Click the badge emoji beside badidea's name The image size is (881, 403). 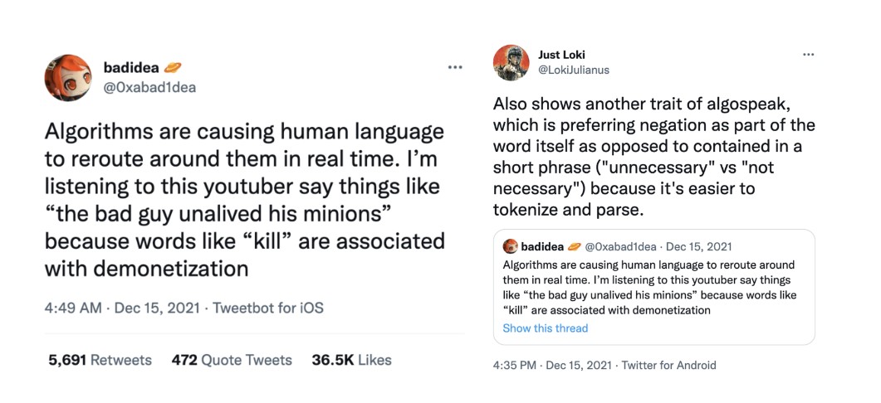pyautogui.click(x=174, y=67)
